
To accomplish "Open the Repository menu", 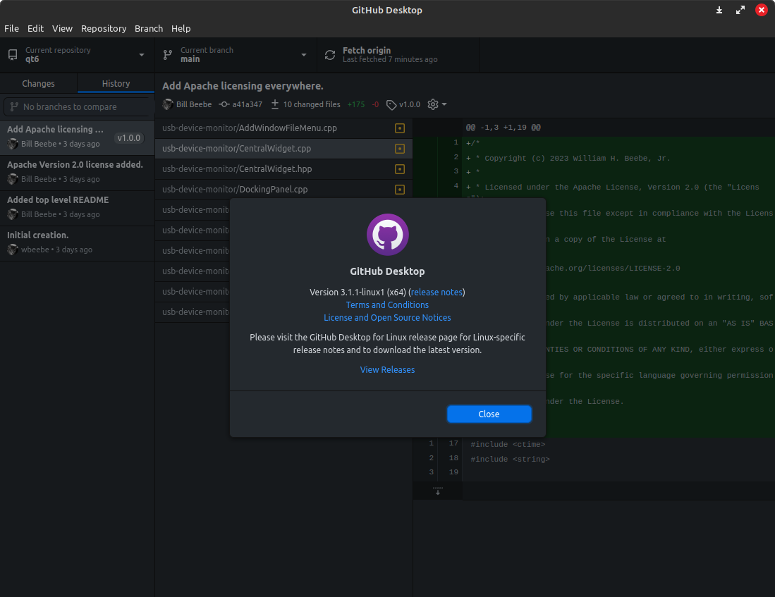I will coord(104,29).
